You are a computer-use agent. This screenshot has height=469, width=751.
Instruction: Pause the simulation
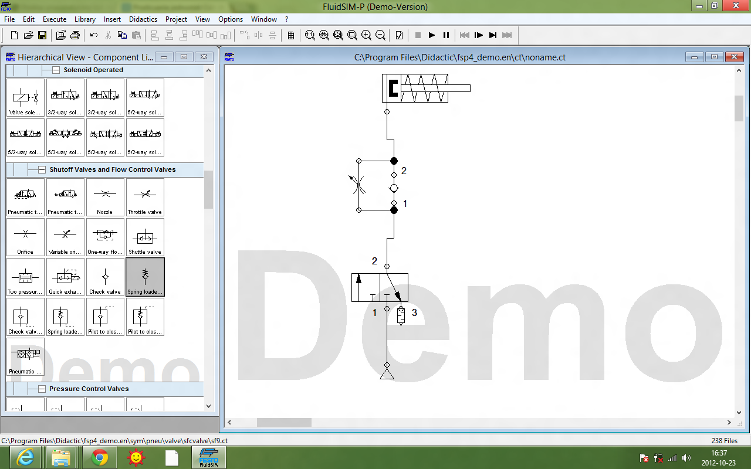[x=446, y=35]
